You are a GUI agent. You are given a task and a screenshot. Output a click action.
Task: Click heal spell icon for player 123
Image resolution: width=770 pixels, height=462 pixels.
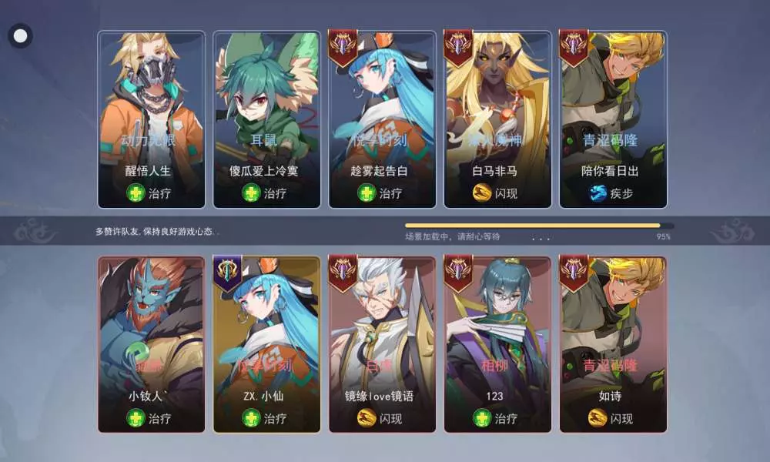click(482, 418)
